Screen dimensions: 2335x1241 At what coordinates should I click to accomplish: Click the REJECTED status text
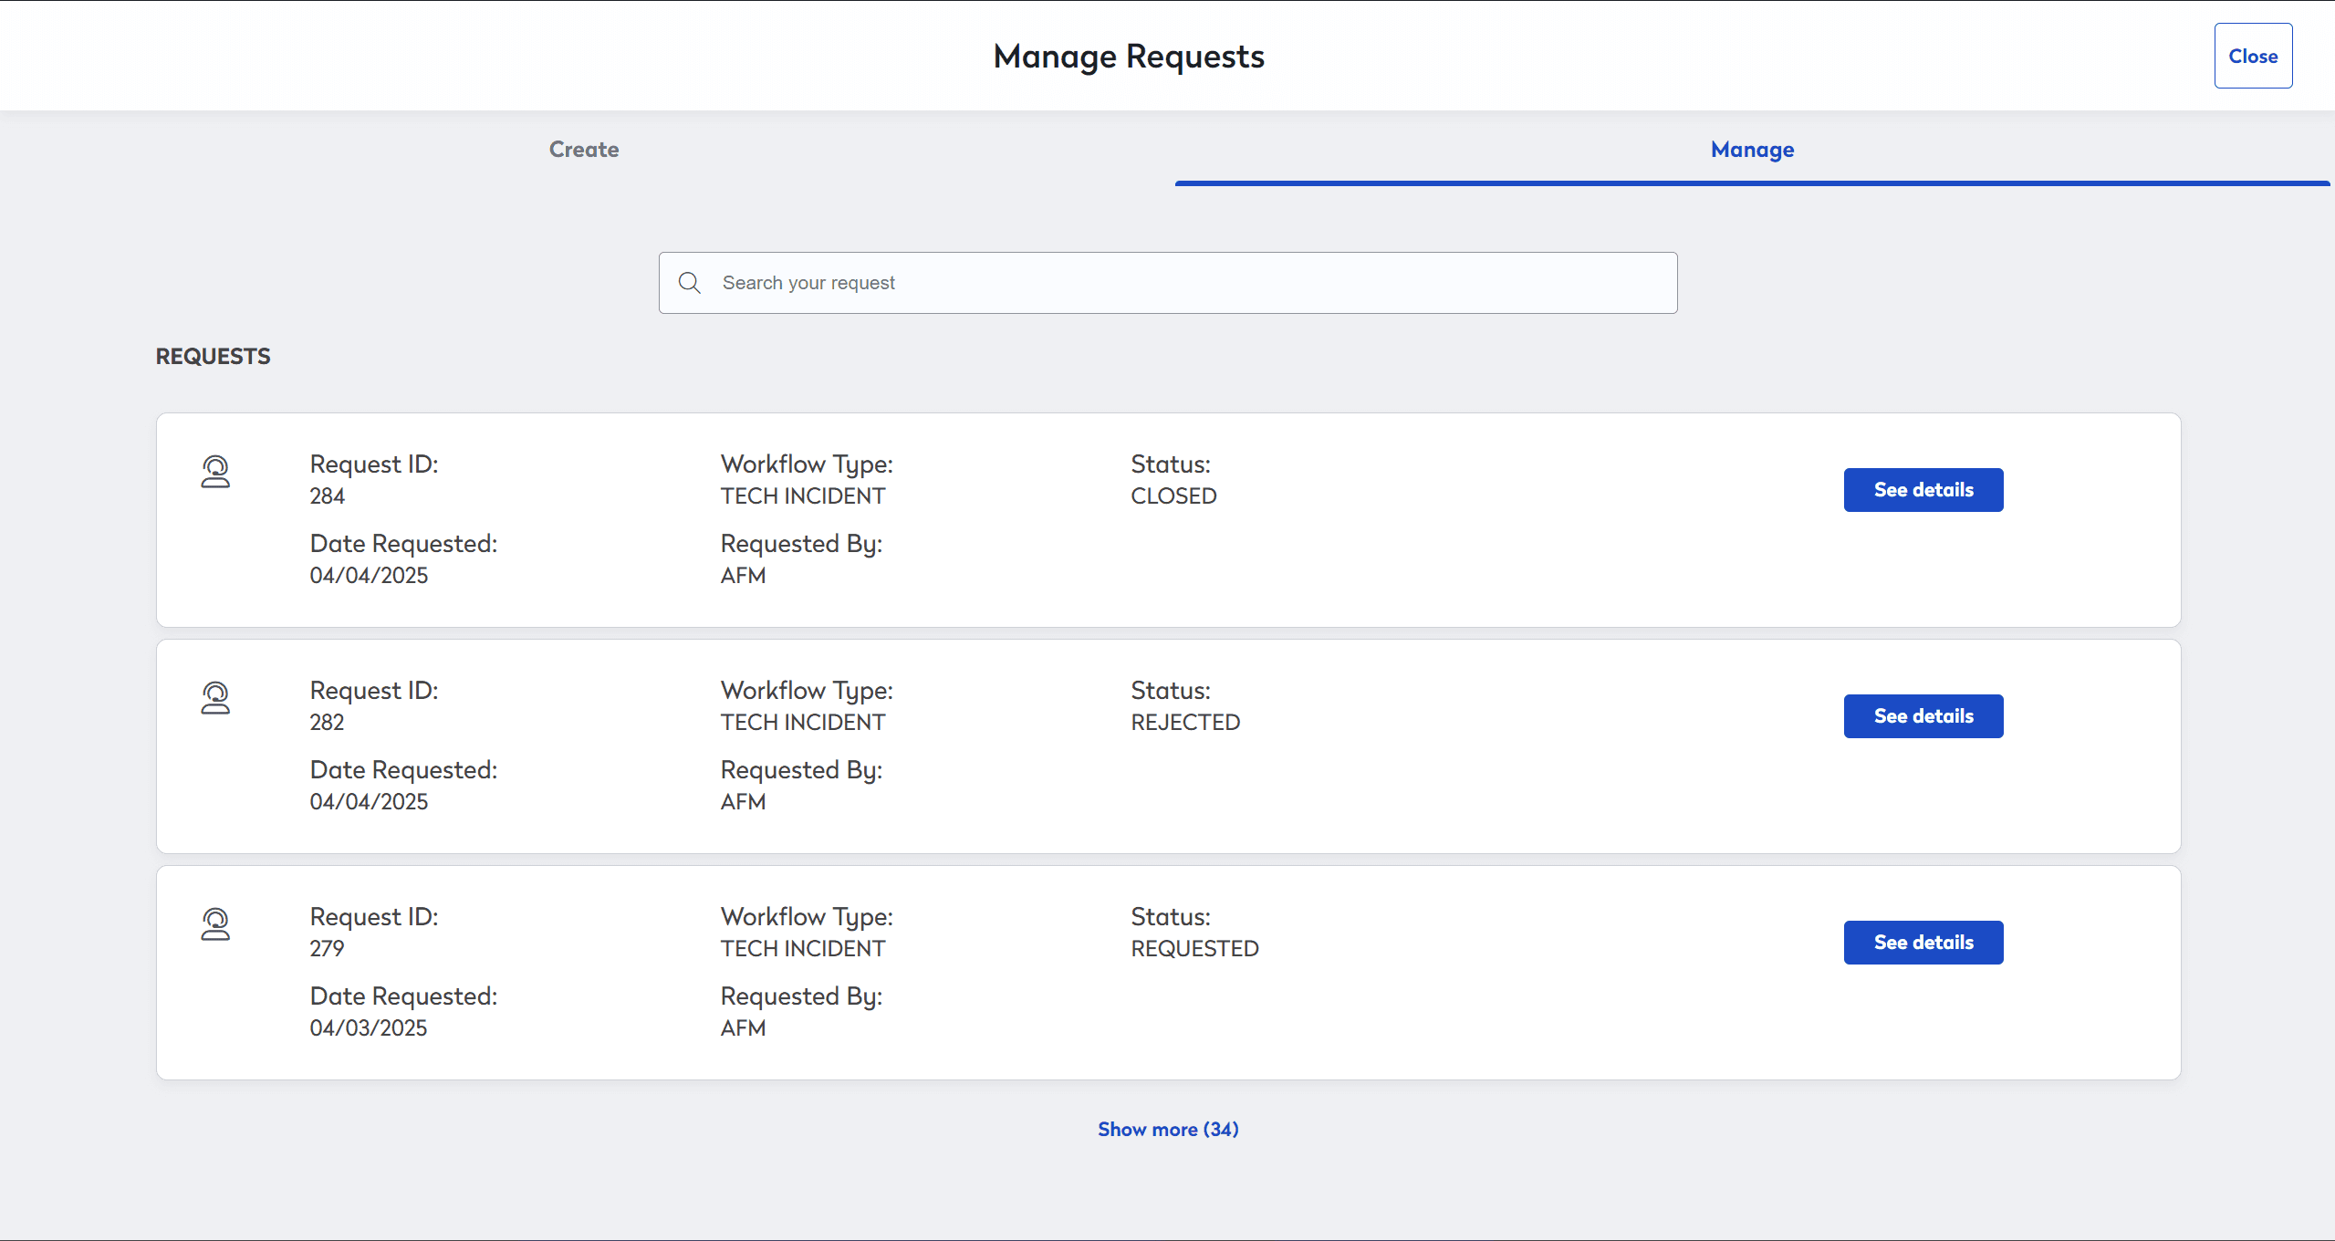(x=1185, y=722)
